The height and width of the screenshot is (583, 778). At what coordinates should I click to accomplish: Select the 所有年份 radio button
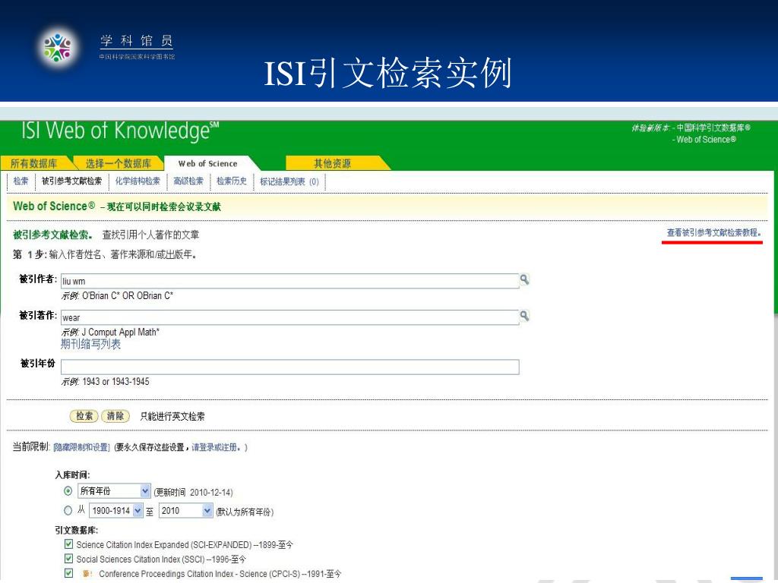pyautogui.click(x=68, y=491)
